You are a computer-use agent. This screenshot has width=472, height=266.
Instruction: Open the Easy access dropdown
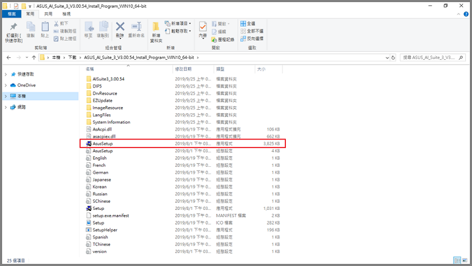[178, 31]
